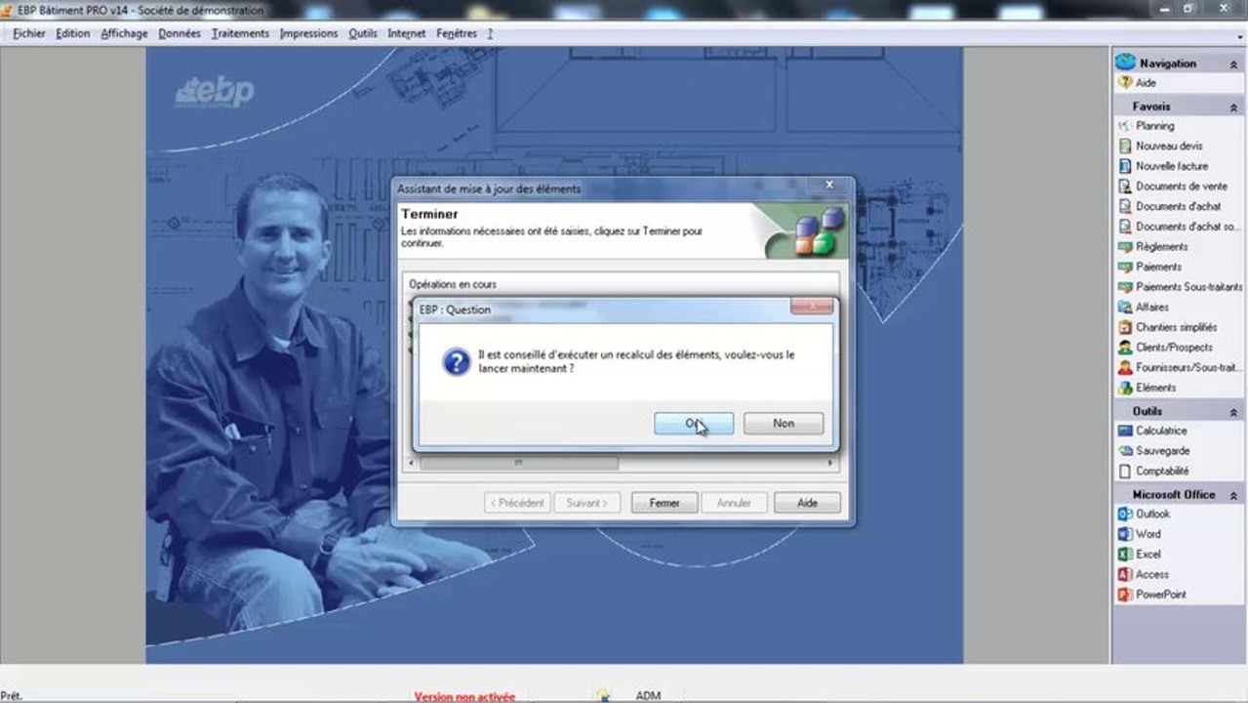
Task: Collapse the Favoris section
Action: click(x=1233, y=106)
